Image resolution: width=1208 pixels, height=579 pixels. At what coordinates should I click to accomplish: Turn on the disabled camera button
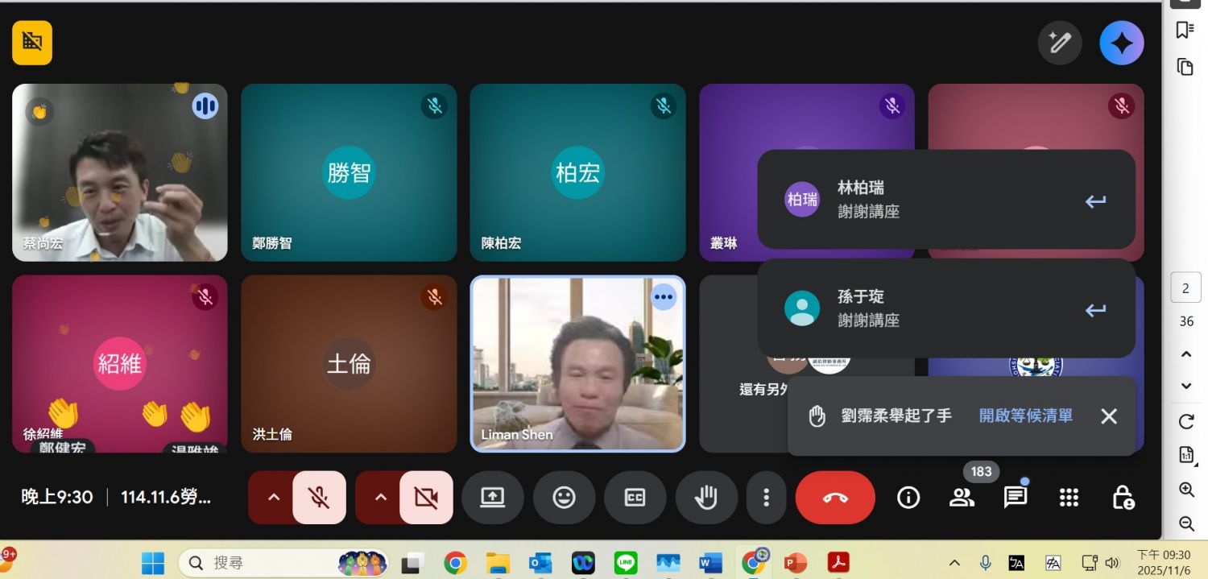pos(426,498)
